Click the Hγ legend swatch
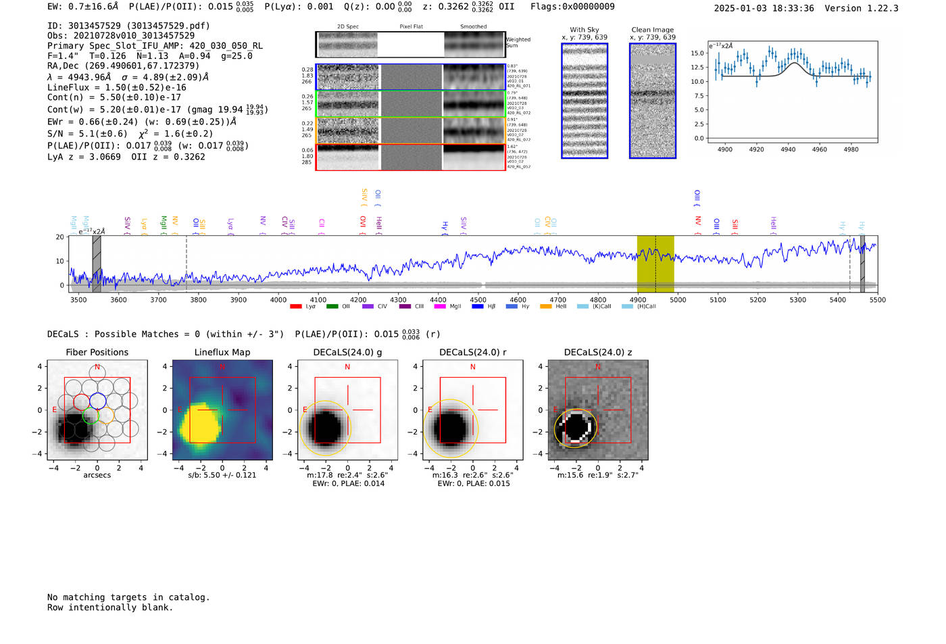Screen dimensions: 946x644 tap(512, 307)
